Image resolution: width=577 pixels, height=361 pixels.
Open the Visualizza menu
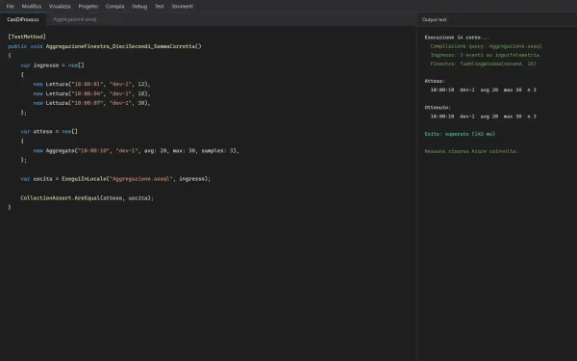coord(60,7)
